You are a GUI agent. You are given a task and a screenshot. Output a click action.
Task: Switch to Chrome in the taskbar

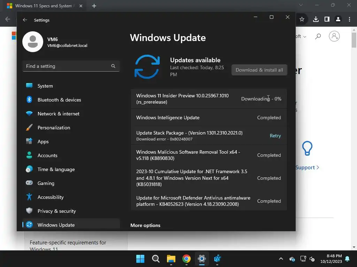click(187, 259)
